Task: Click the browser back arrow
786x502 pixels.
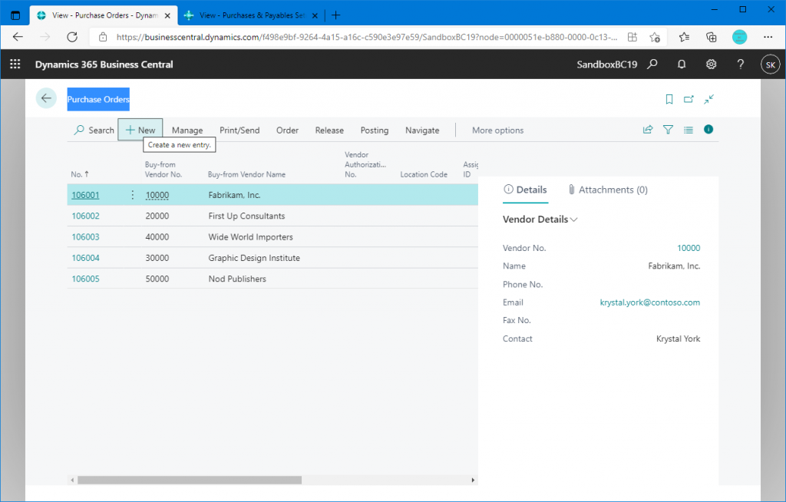Action: [x=18, y=37]
